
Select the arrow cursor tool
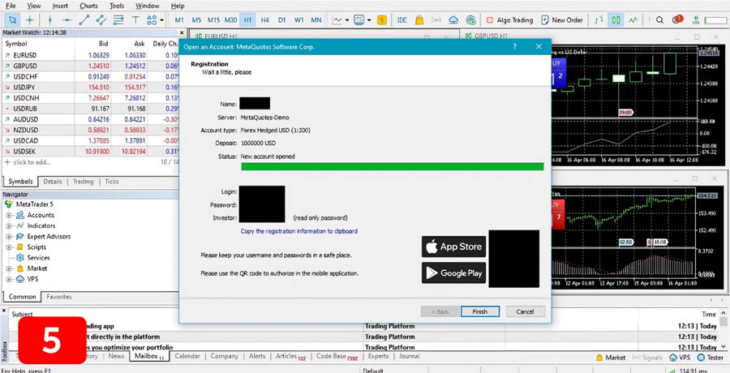tap(12, 20)
